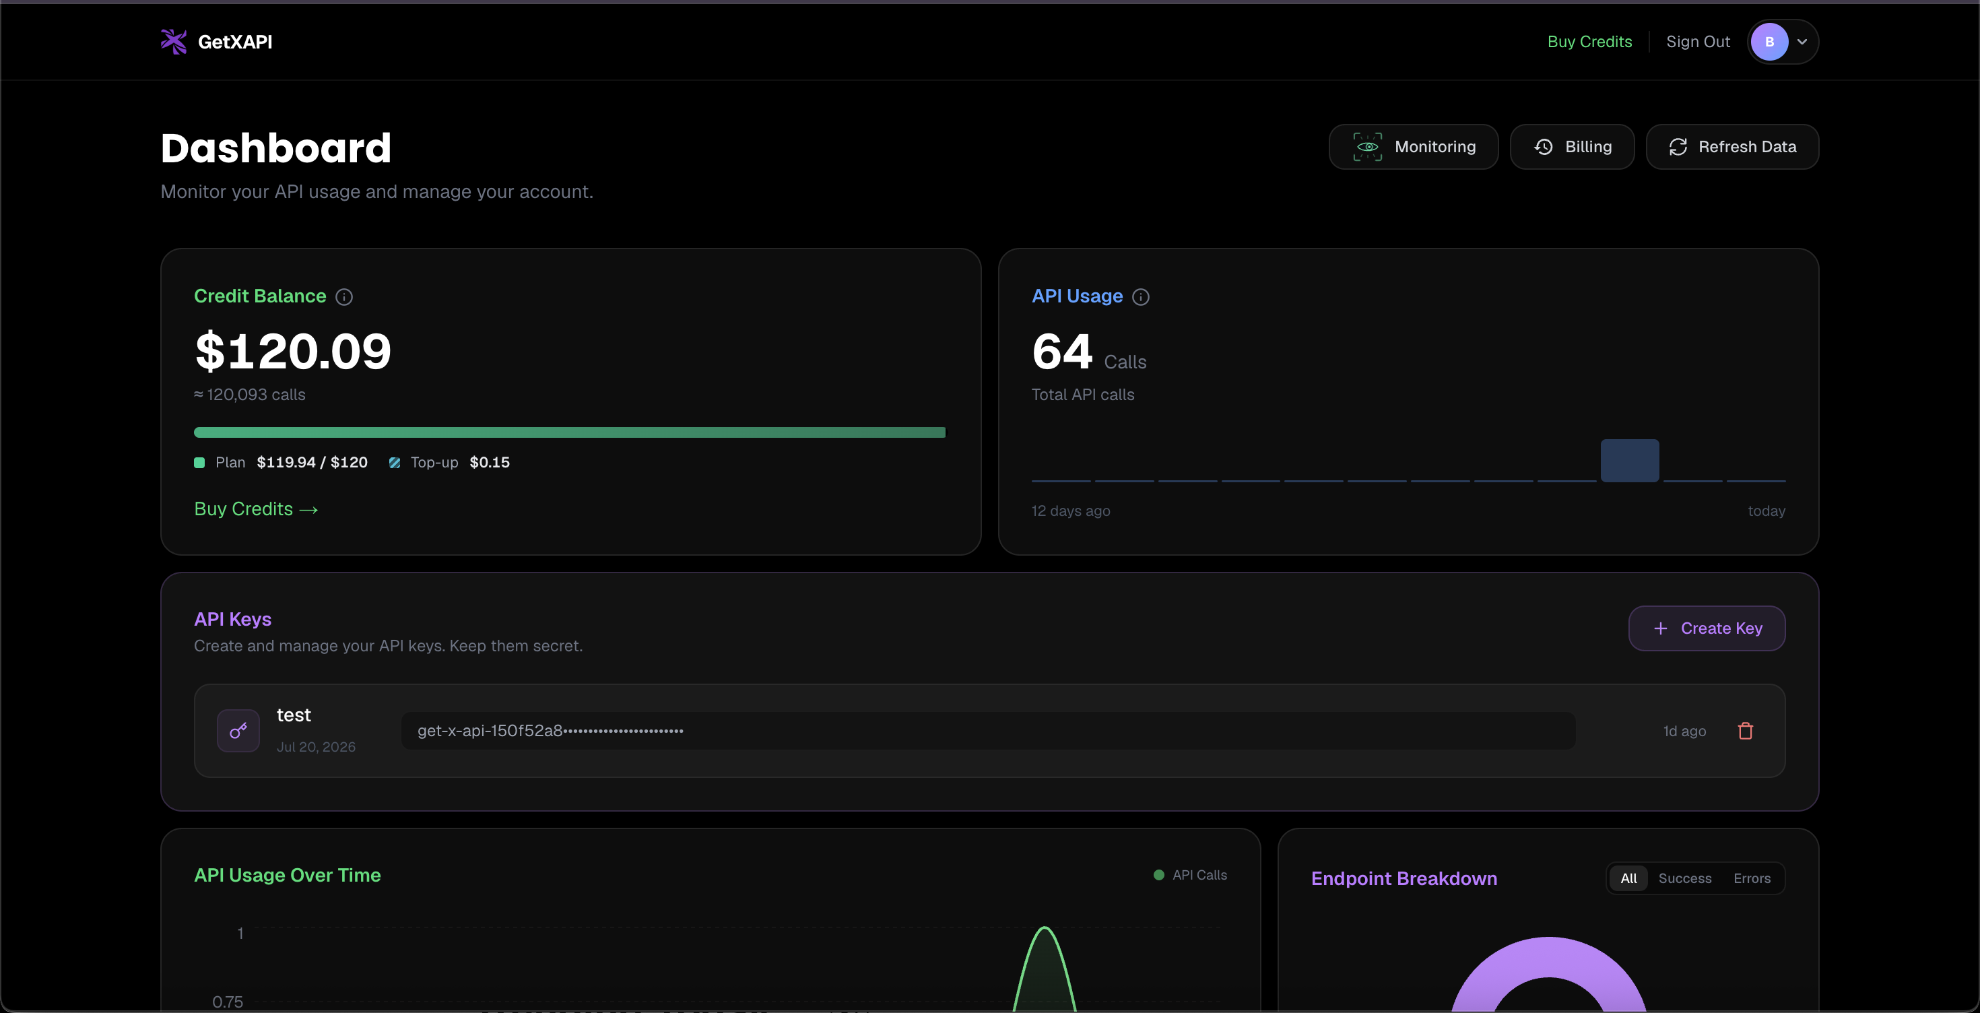Click the key icon of the test key
Image resolution: width=1980 pixels, height=1013 pixels.
tap(238, 731)
